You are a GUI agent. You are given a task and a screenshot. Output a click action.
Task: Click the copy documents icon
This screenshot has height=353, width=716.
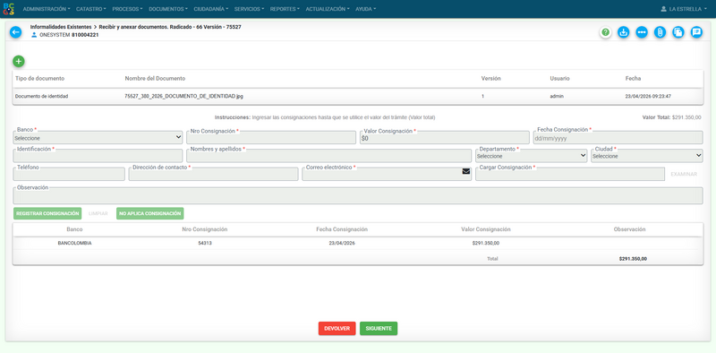(678, 32)
